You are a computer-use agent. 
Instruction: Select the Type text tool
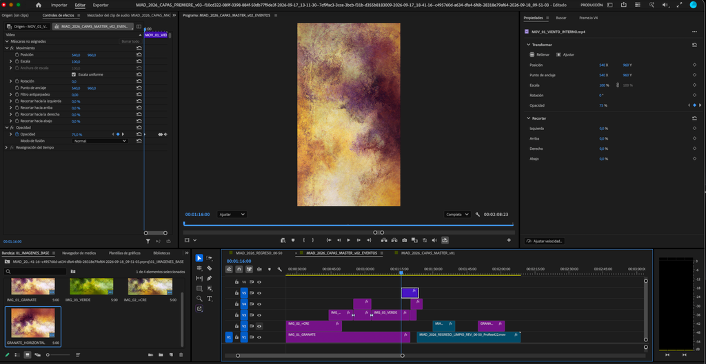coord(210,299)
